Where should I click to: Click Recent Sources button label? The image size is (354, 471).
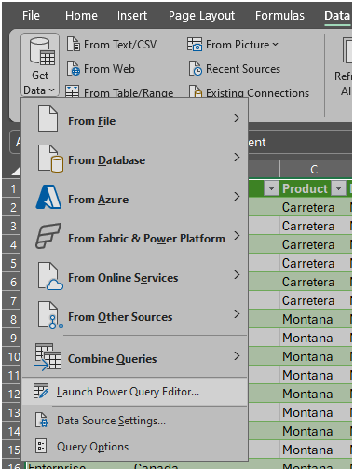243,69
